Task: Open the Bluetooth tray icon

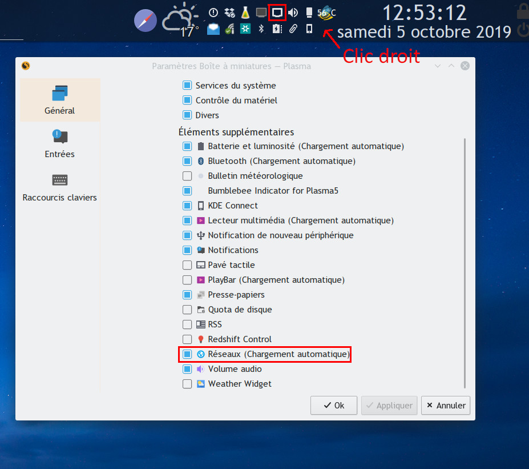Action: click(261, 29)
